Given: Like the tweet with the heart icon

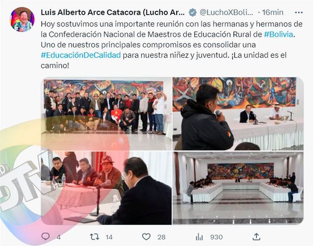Looking at the screenshot, I should click(x=146, y=237).
